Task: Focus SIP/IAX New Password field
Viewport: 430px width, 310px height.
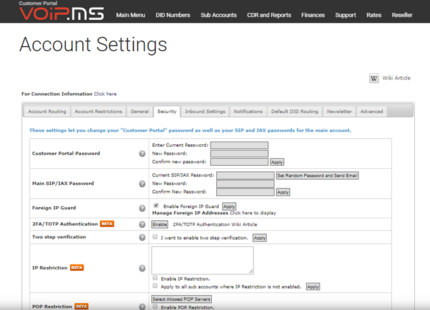Action: [245, 183]
